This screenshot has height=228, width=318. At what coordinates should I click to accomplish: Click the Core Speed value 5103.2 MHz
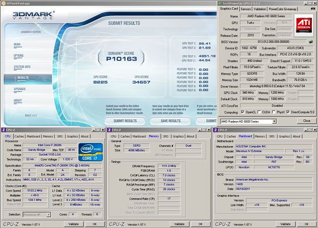click(35, 191)
